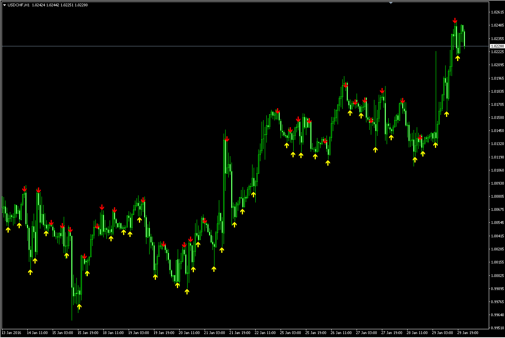The height and width of the screenshot is (338, 505).
Task: Click price scale value 1.02355
Action: 497,39
